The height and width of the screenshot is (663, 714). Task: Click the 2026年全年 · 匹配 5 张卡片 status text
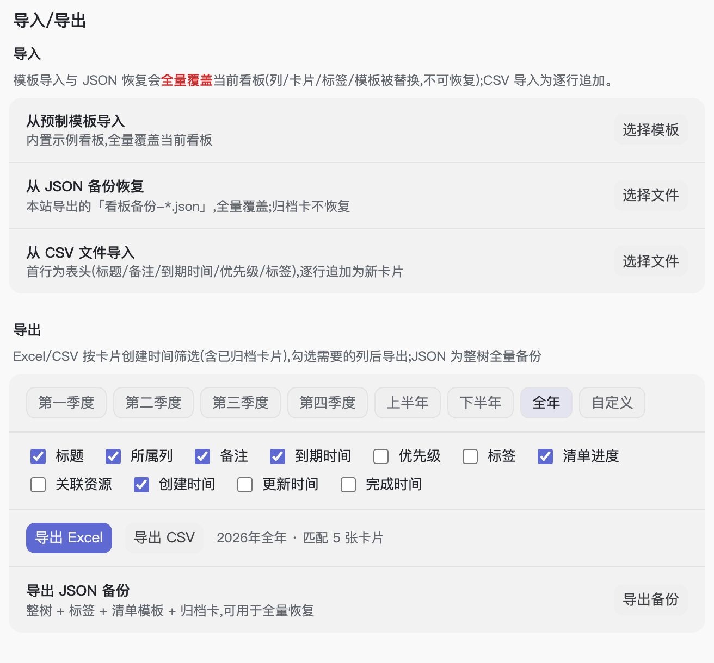(x=300, y=538)
